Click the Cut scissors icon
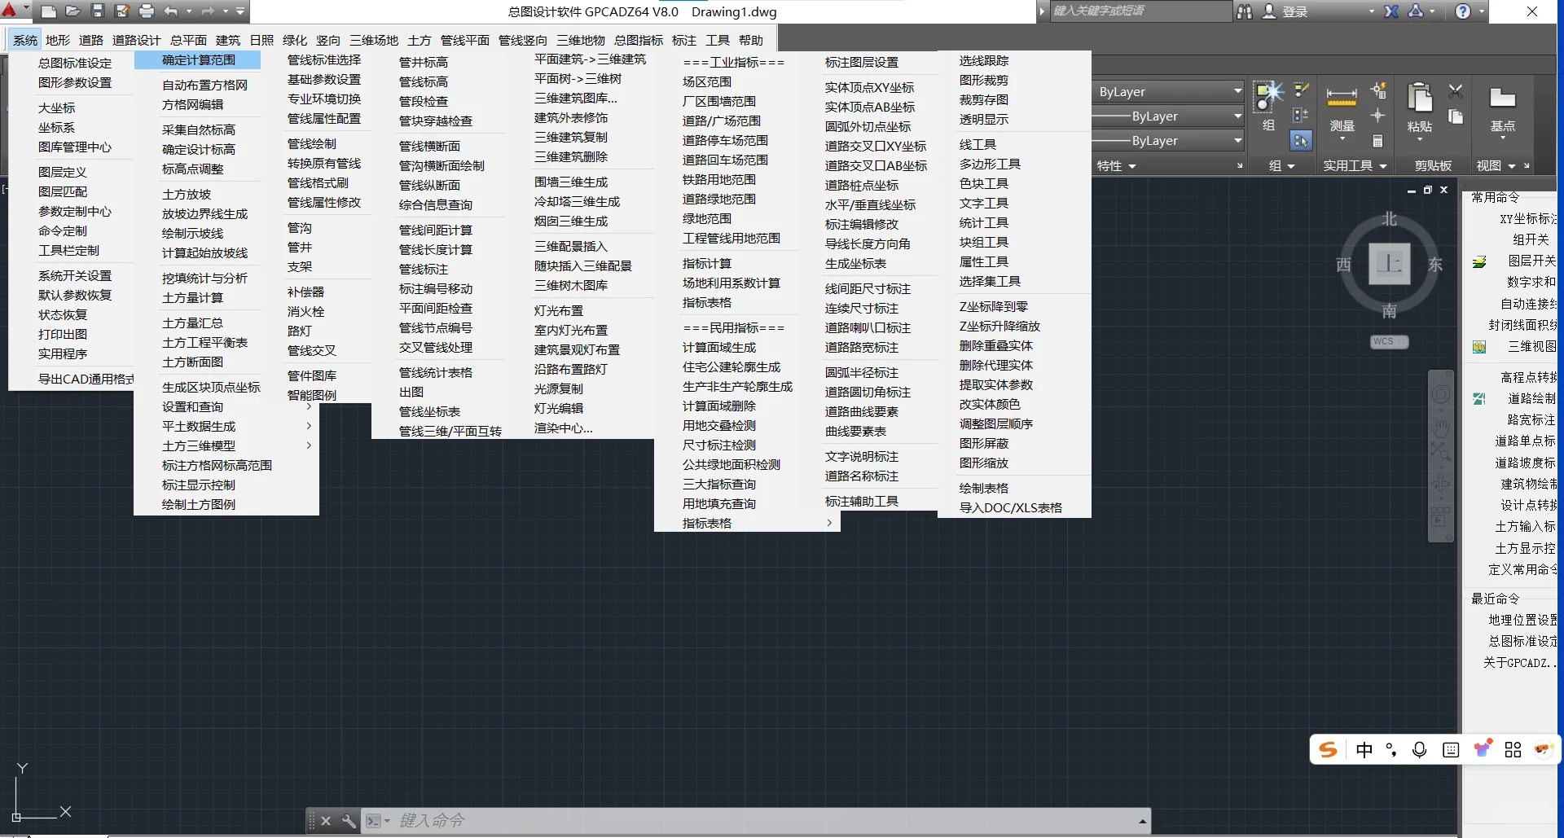 click(x=1456, y=90)
